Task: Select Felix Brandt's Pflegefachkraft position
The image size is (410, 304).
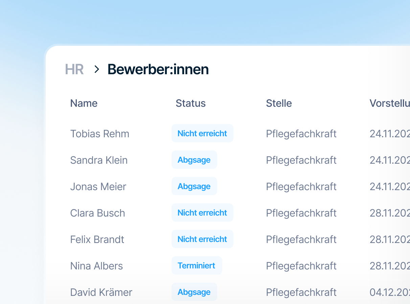Action: pos(301,239)
